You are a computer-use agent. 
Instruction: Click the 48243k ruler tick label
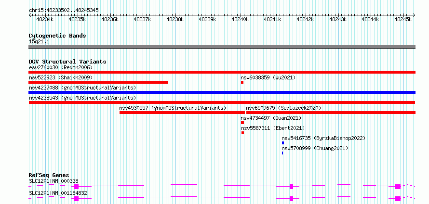coord(338,19)
